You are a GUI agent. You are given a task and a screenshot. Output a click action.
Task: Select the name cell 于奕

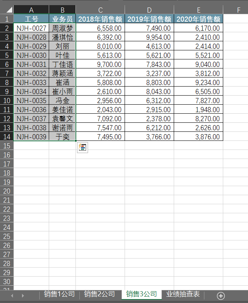(62, 137)
